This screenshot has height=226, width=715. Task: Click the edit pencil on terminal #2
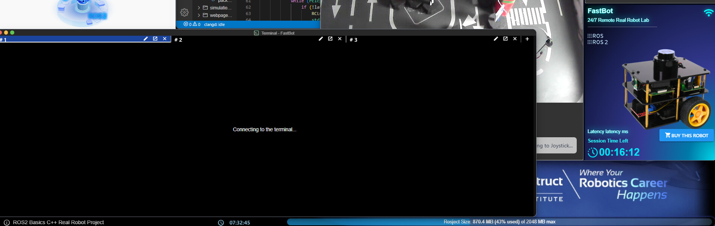click(320, 39)
